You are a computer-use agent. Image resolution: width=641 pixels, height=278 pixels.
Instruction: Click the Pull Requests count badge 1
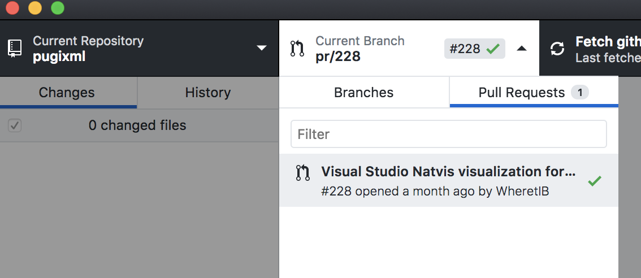coord(580,93)
